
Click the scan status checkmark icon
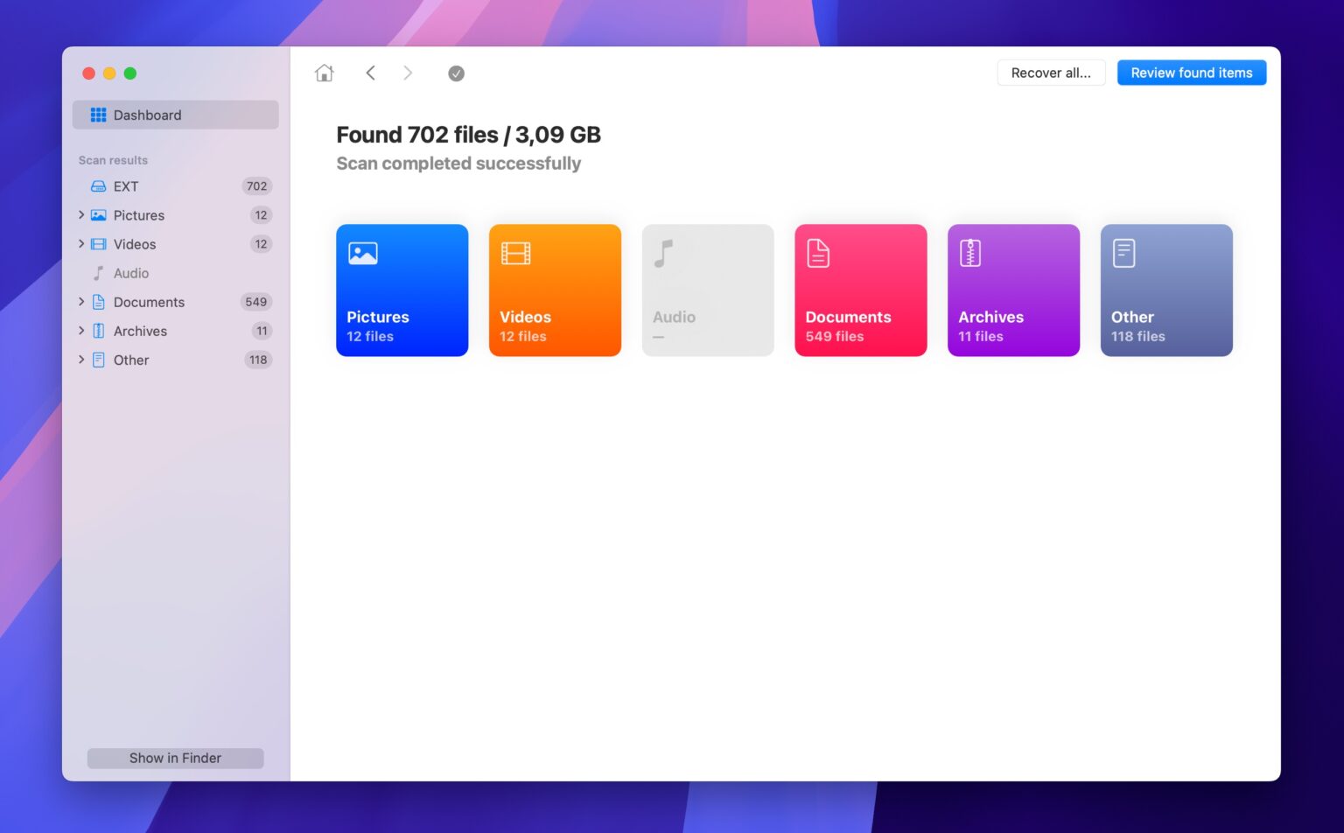pos(456,73)
